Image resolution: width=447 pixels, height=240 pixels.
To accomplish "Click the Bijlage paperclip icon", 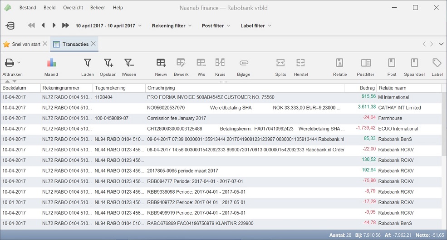I will point(244,63).
